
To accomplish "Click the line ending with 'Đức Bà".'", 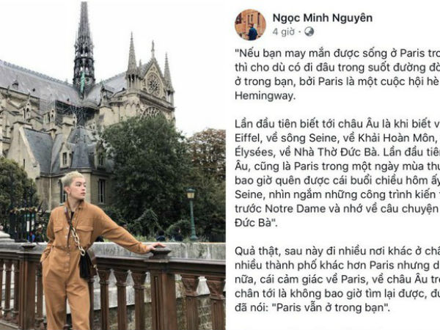I will click(x=256, y=222).
